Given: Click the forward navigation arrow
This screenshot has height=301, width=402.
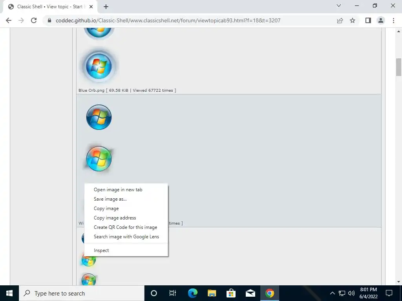Looking at the screenshot, I should (21, 20).
